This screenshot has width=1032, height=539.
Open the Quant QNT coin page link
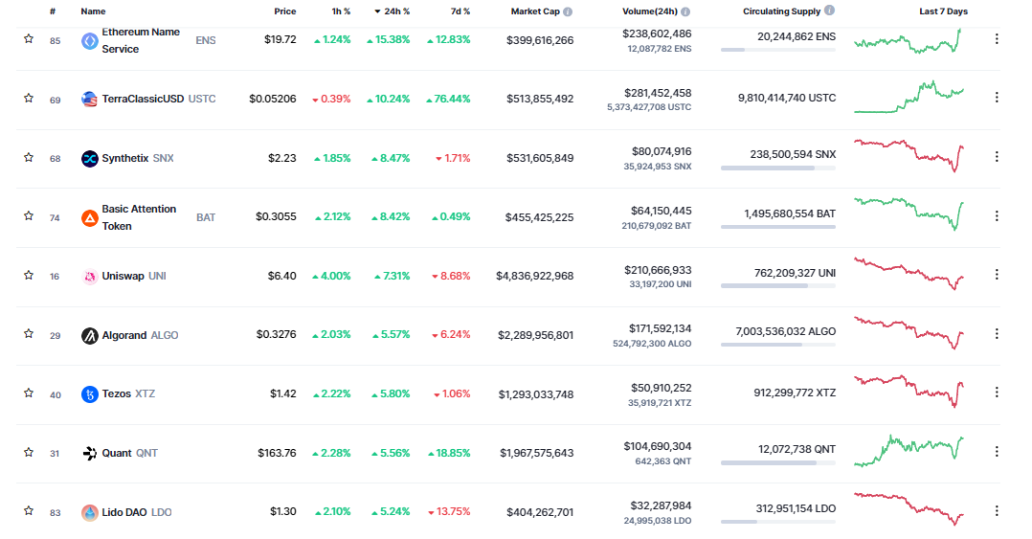(x=129, y=453)
